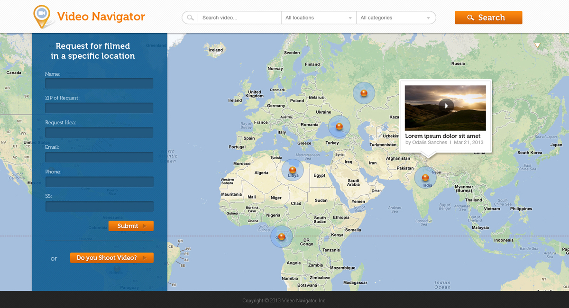Play the video in the map popup
Screen dimensions: 569x308
(446, 106)
